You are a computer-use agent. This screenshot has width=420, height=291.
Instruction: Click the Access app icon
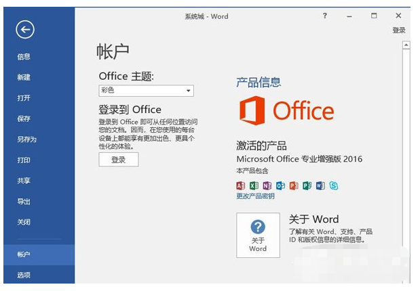240,185
